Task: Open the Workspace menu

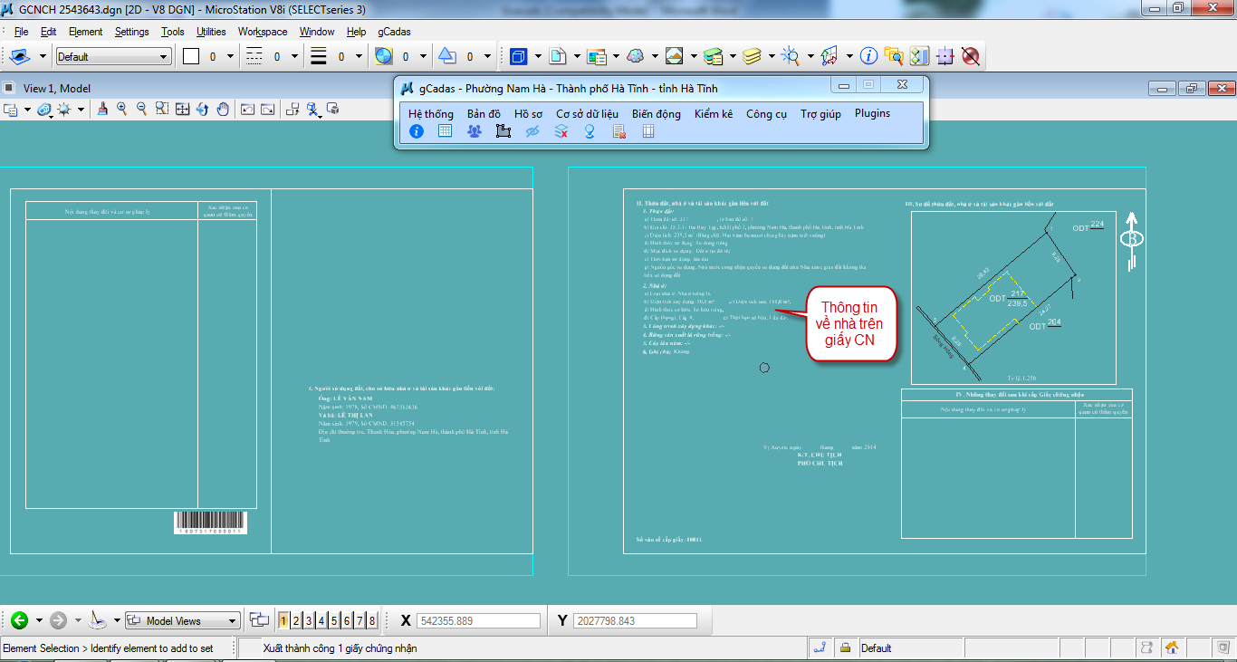Action: pyautogui.click(x=263, y=32)
